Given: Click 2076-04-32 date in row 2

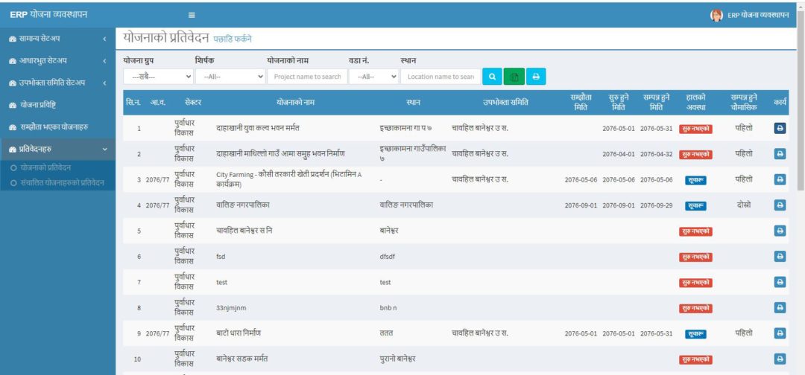Looking at the screenshot, I should [656, 154].
